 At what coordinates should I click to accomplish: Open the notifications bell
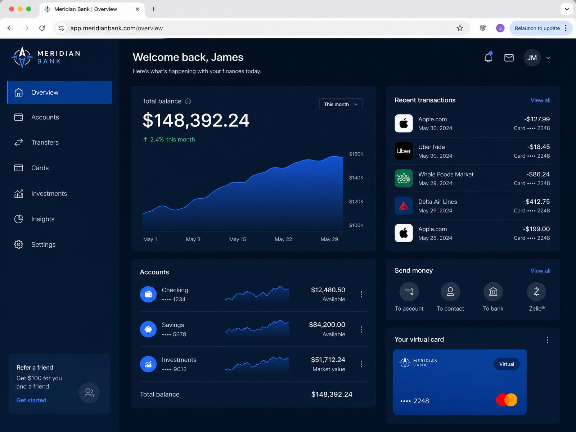(488, 58)
